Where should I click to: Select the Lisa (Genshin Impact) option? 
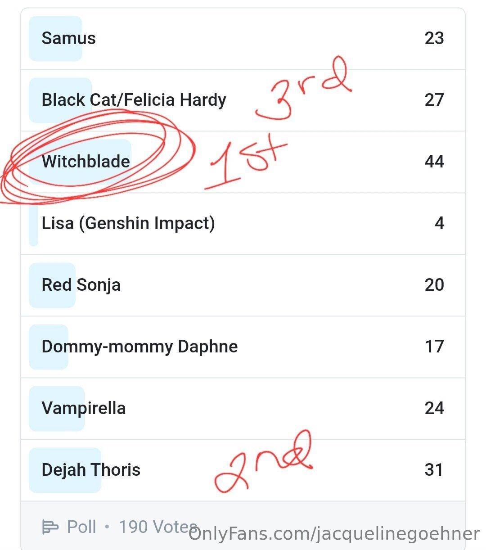(x=128, y=223)
